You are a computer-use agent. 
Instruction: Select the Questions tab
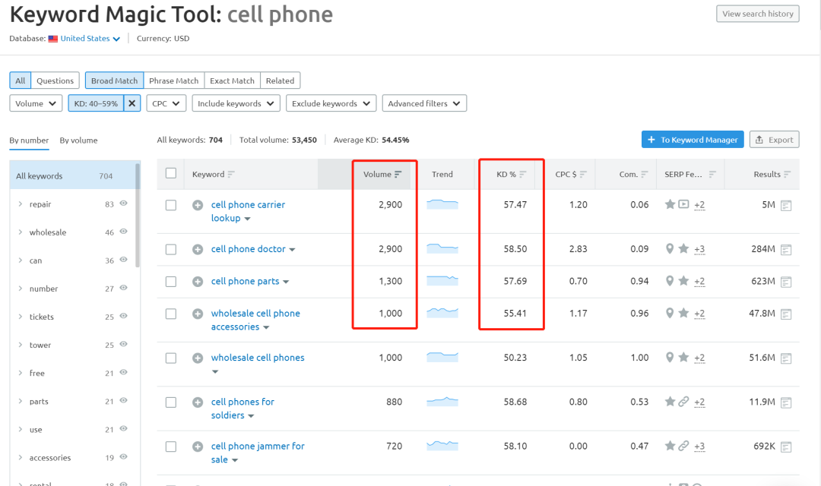coord(55,80)
